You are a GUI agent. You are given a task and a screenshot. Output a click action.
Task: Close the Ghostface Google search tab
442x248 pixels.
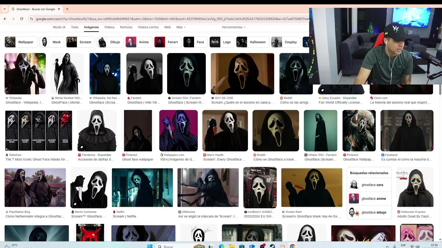click(x=59, y=9)
